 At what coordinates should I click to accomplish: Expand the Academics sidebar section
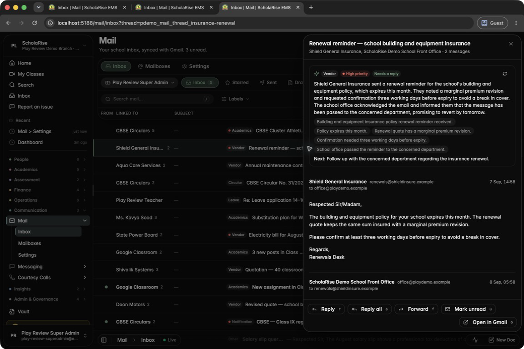coord(48,170)
